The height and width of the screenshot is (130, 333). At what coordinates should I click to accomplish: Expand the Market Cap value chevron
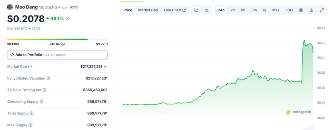tap(105, 67)
